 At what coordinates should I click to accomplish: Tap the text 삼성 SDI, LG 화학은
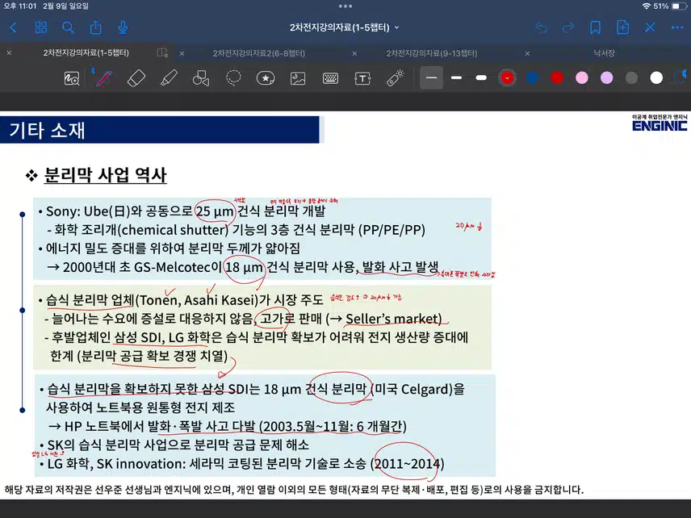point(169,337)
